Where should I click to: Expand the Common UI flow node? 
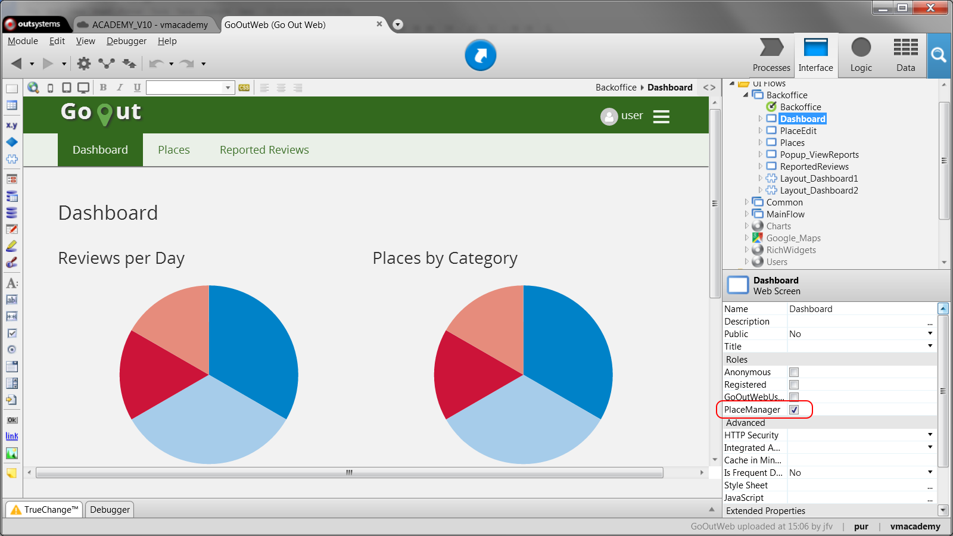pyautogui.click(x=746, y=202)
